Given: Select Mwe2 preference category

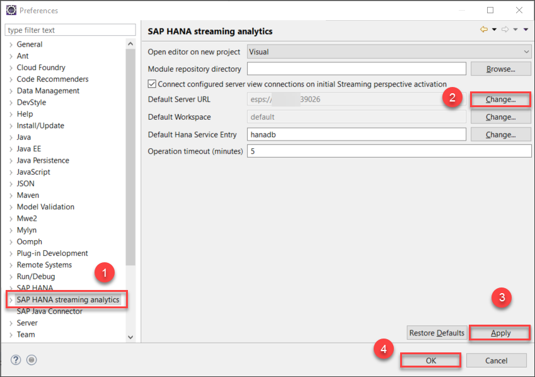Looking at the screenshot, I should tap(27, 219).
